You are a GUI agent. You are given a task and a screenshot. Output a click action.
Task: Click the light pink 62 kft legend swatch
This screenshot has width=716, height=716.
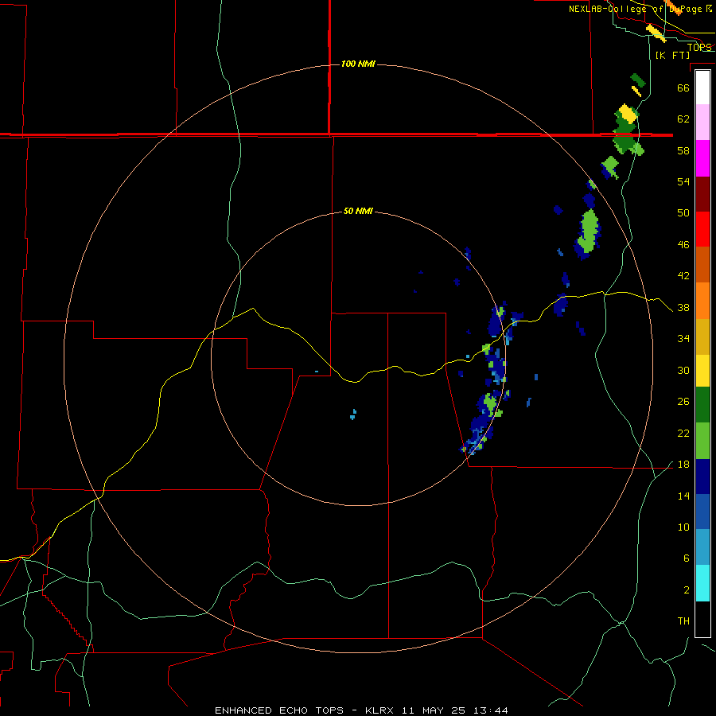coord(702,123)
